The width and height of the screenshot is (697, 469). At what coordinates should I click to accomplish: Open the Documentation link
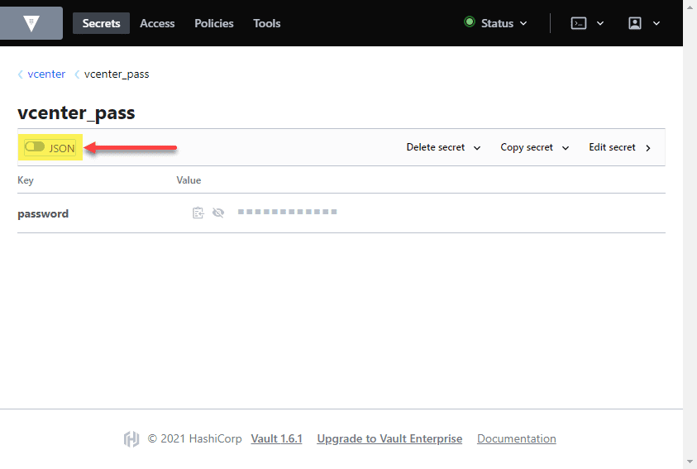point(517,438)
